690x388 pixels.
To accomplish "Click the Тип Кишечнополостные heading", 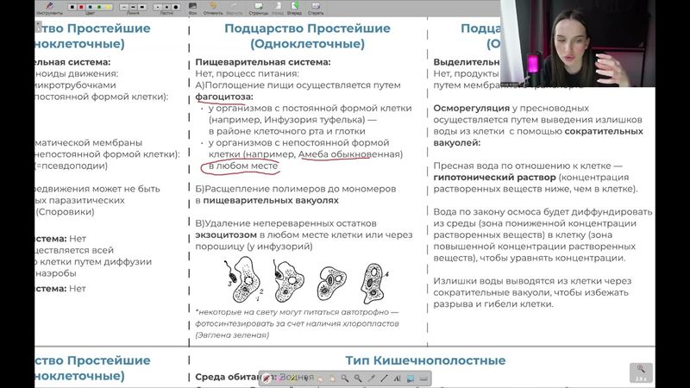I will tap(425, 360).
